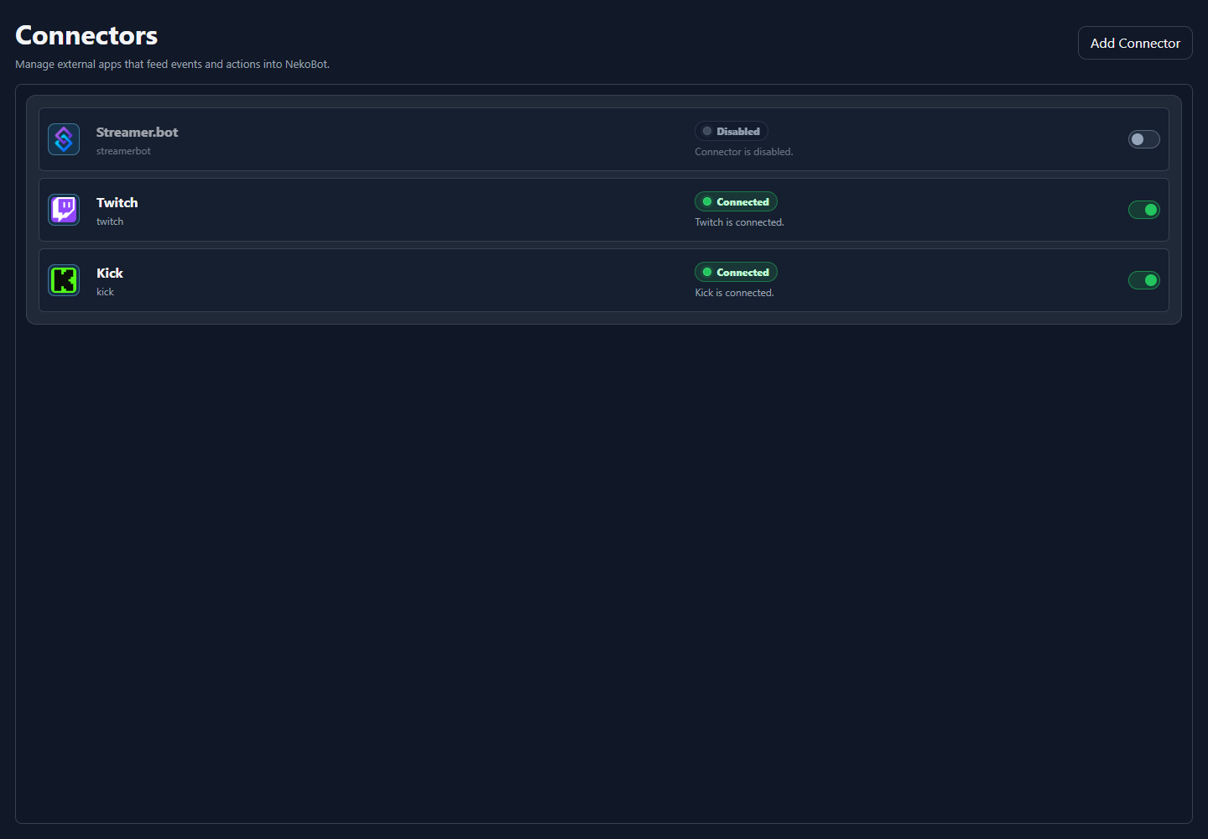
Task: Select the Twitch connector name
Action: 117,202
